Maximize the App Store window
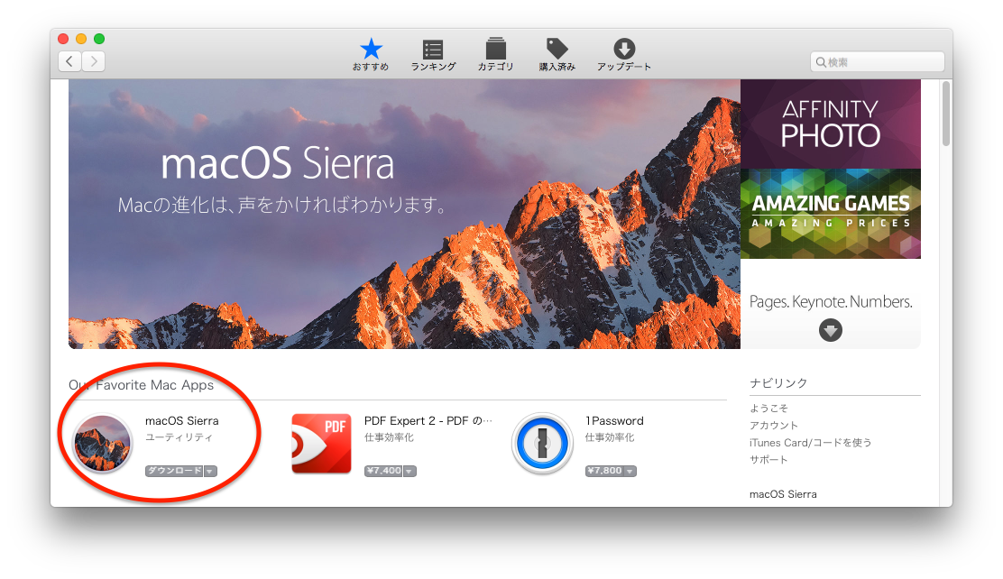 coord(99,39)
